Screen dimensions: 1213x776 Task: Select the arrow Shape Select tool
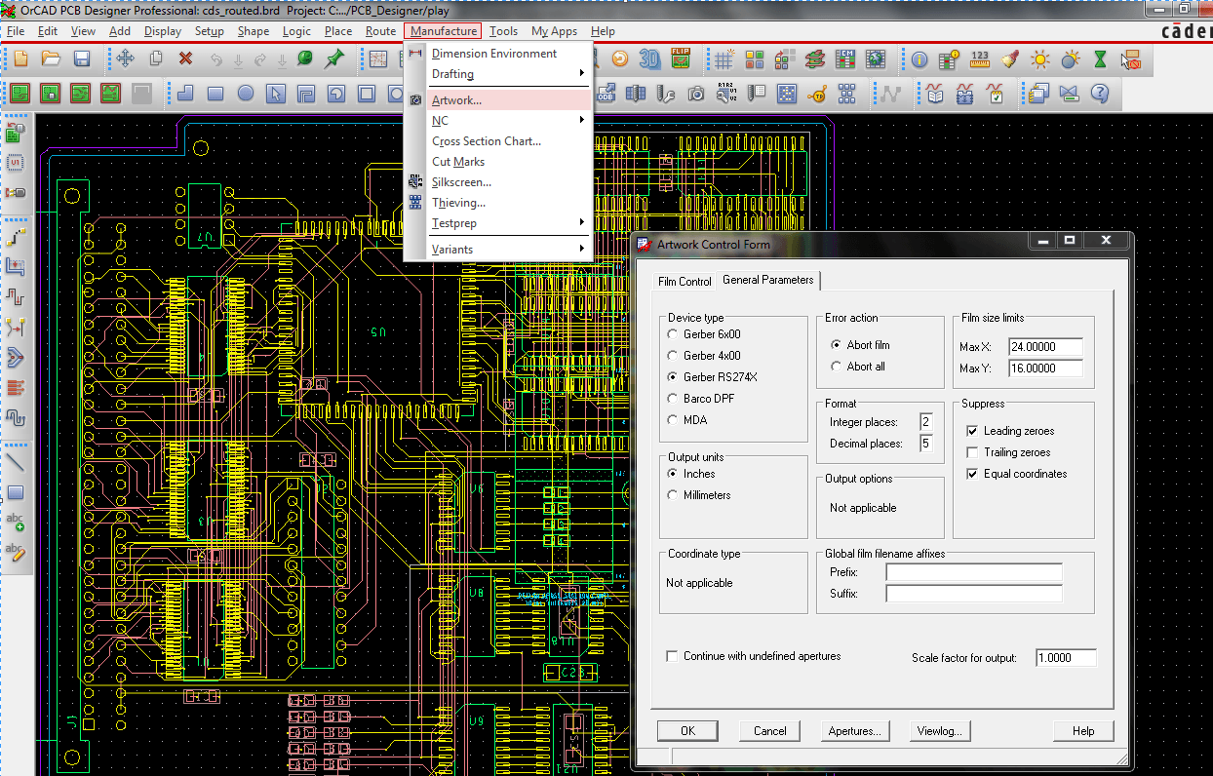click(276, 94)
